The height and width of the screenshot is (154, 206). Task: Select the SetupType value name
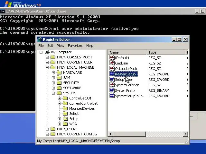coord(123,80)
